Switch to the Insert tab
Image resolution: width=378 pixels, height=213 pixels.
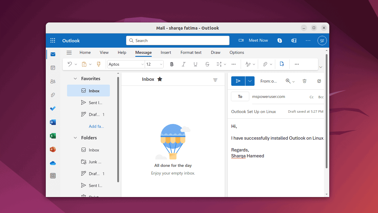click(x=166, y=52)
